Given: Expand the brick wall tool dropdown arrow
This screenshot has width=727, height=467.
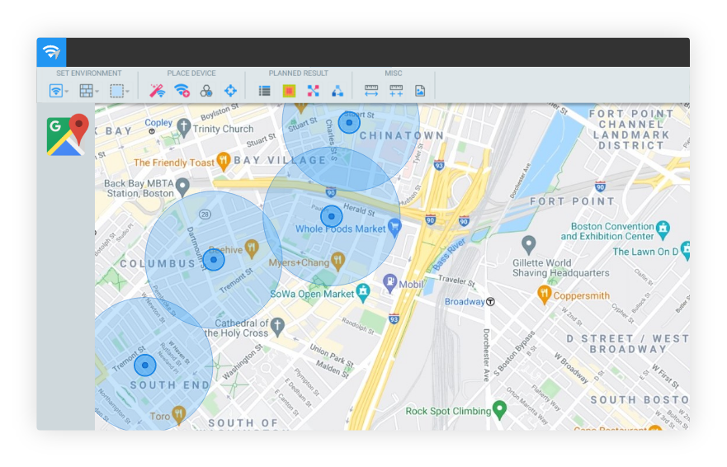Looking at the screenshot, I should pyautogui.click(x=97, y=92).
